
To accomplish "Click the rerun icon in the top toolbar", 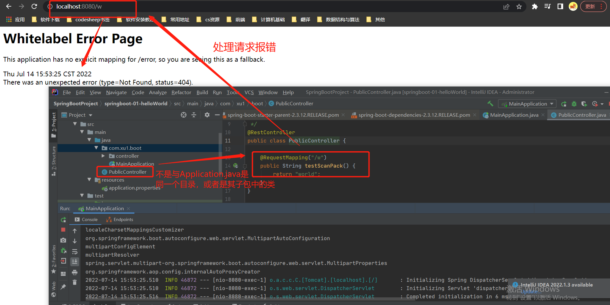I will pyautogui.click(x=564, y=104).
